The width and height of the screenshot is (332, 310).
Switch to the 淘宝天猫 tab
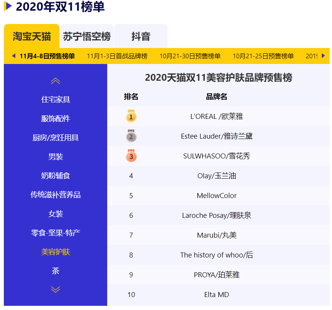(x=32, y=37)
